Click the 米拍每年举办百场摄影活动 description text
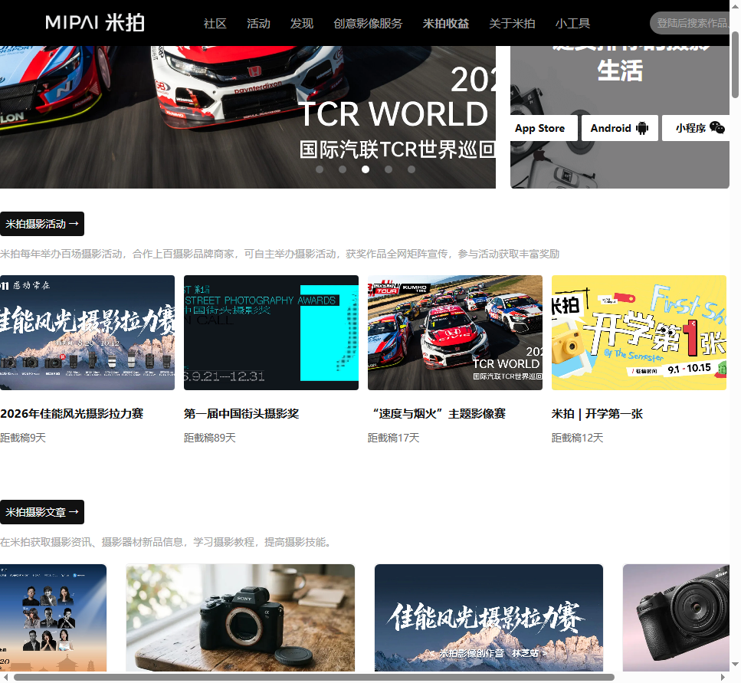Image resolution: width=741 pixels, height=683 pixels. pos(280,254)
